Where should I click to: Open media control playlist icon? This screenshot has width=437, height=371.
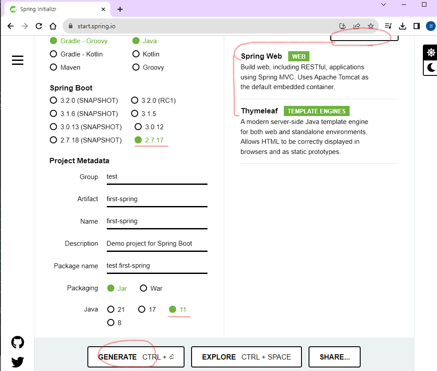[x=388, y=26]
